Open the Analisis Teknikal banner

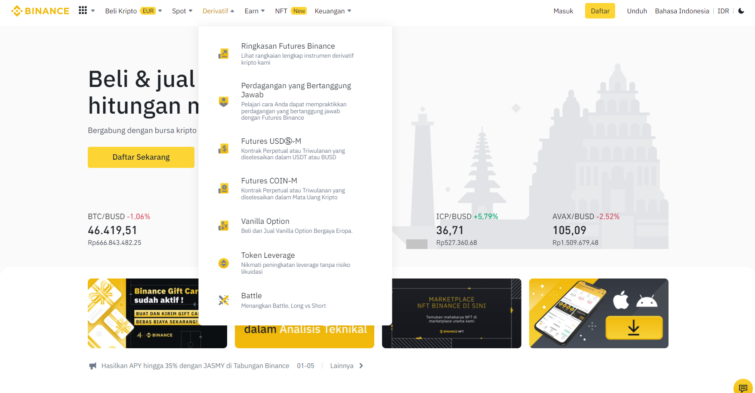coord(305,337)
